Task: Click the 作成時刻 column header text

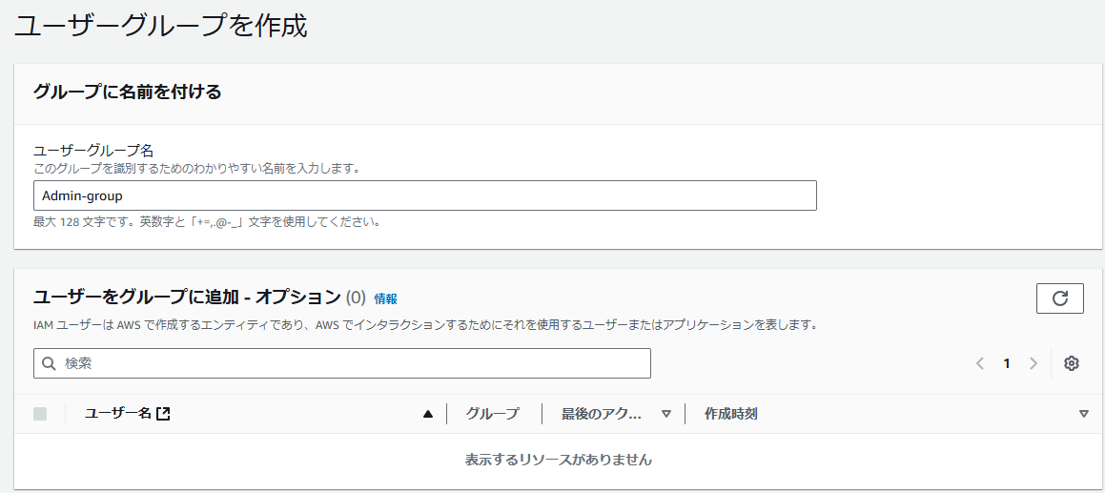Action: 731,414
